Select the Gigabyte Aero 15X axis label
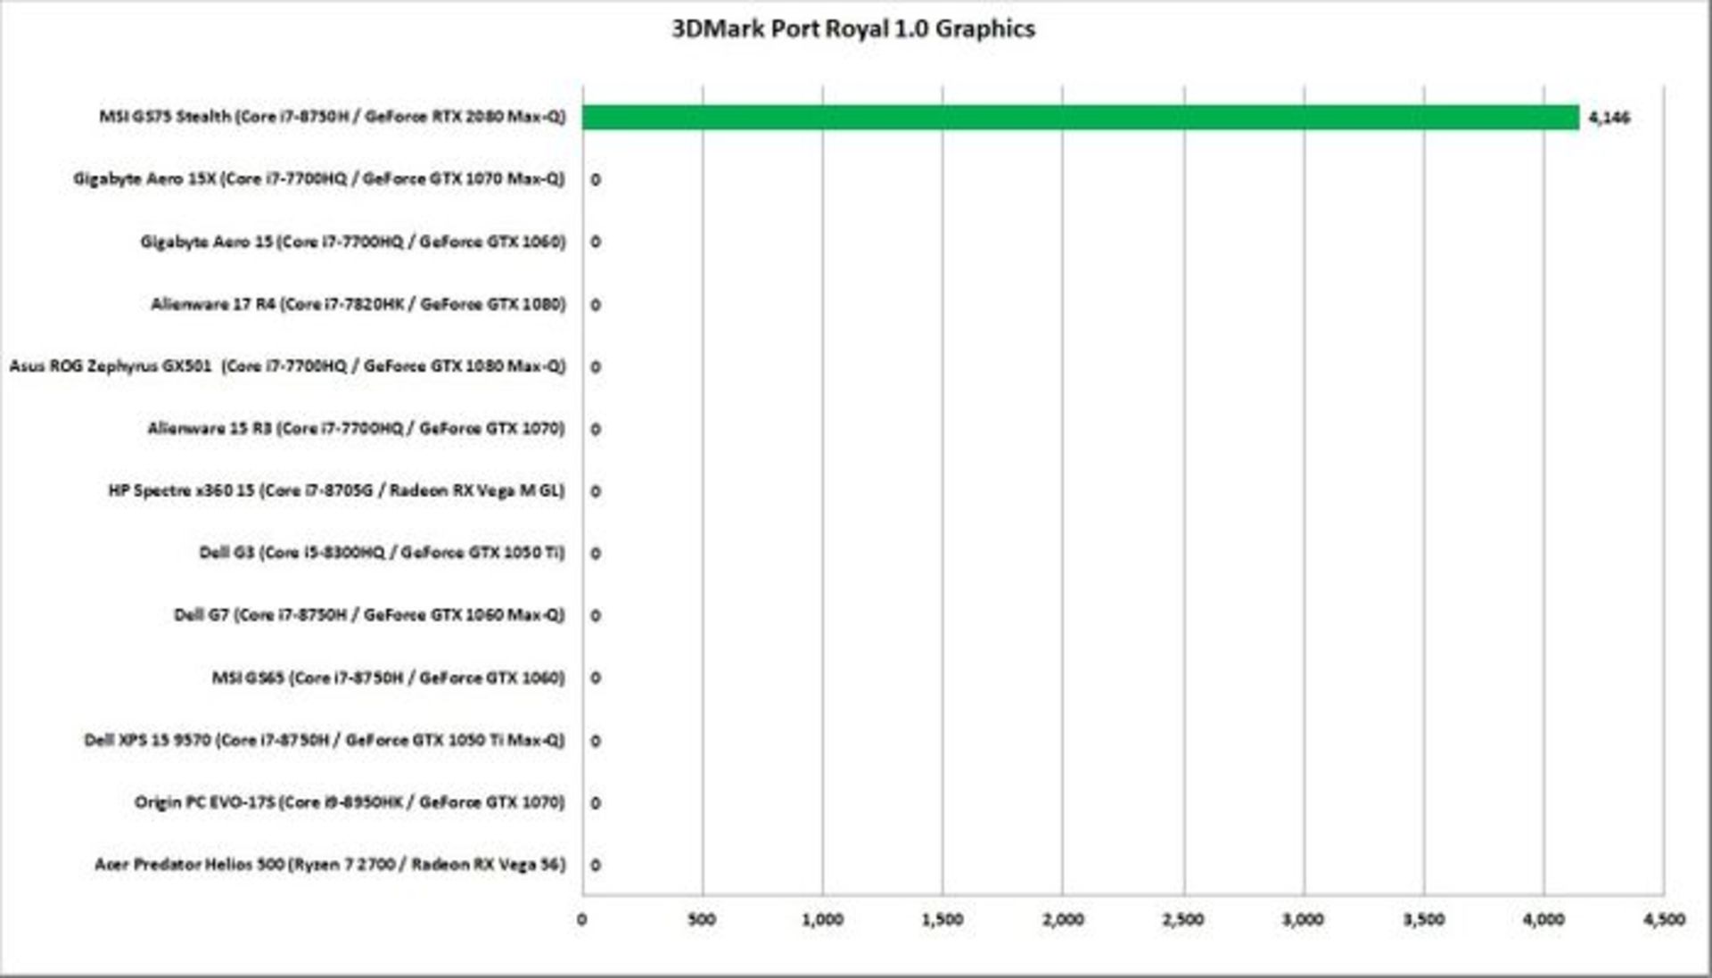1712x978 pixels. pos(318,179)
